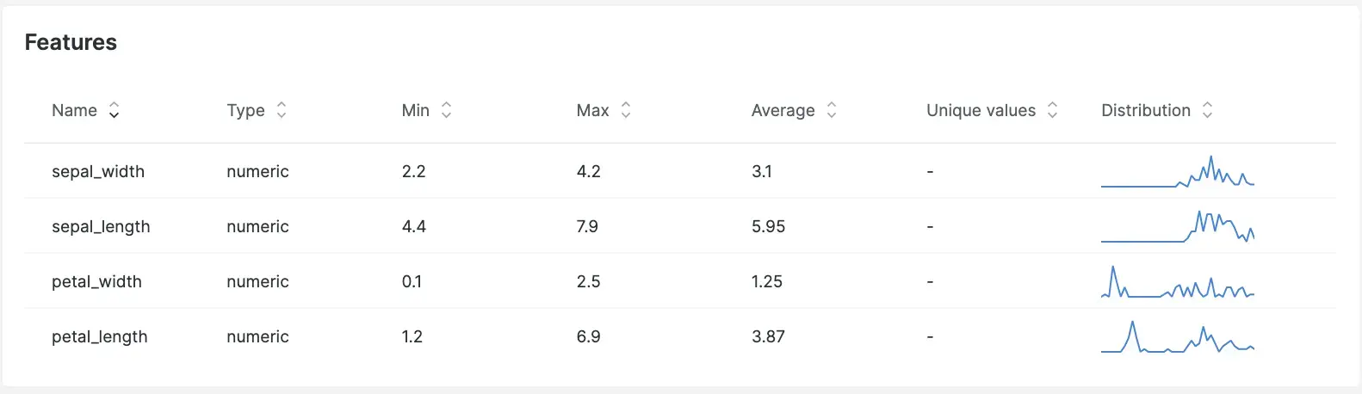Select the sepal_width feature name

pos(98,171)
